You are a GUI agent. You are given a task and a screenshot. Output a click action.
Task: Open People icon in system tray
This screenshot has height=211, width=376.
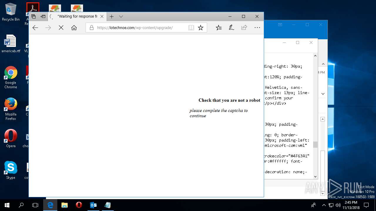click(313, 205)
